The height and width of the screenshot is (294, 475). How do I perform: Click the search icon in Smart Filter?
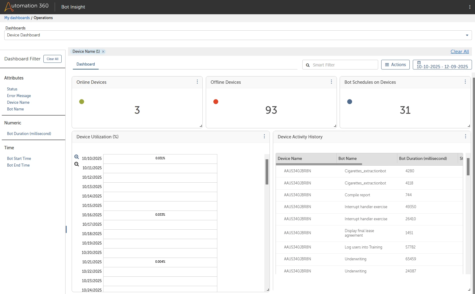[308, 65]
